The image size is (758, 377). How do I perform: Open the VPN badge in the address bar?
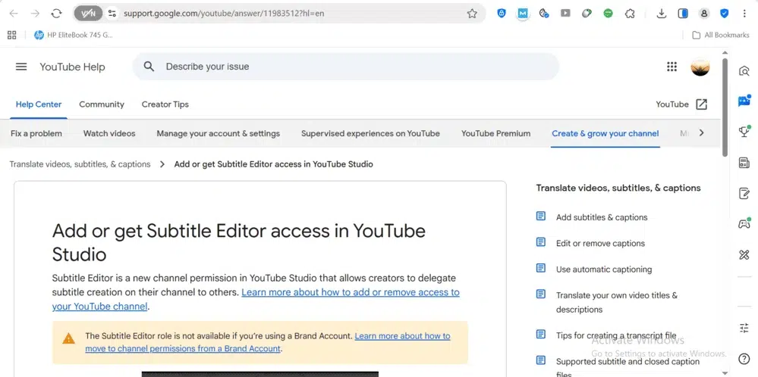pos(89,14)
